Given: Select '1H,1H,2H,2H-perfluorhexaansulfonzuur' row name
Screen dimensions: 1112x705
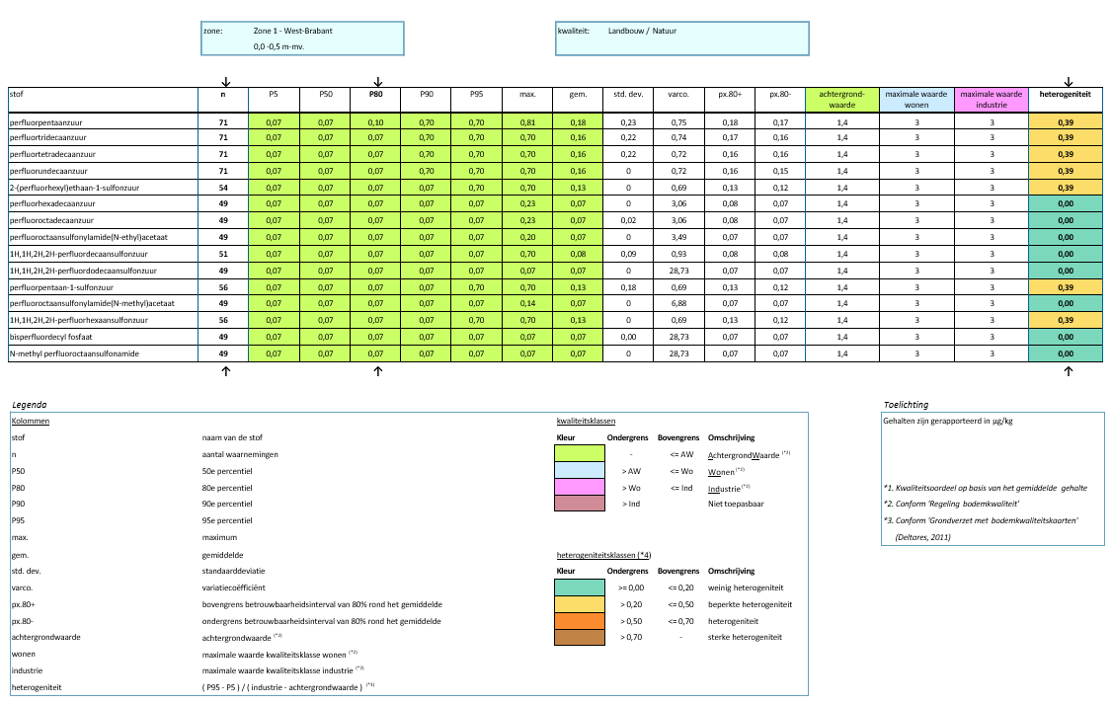Looking at the screenshot, I should pyautogui.click(x=78, y=321).
